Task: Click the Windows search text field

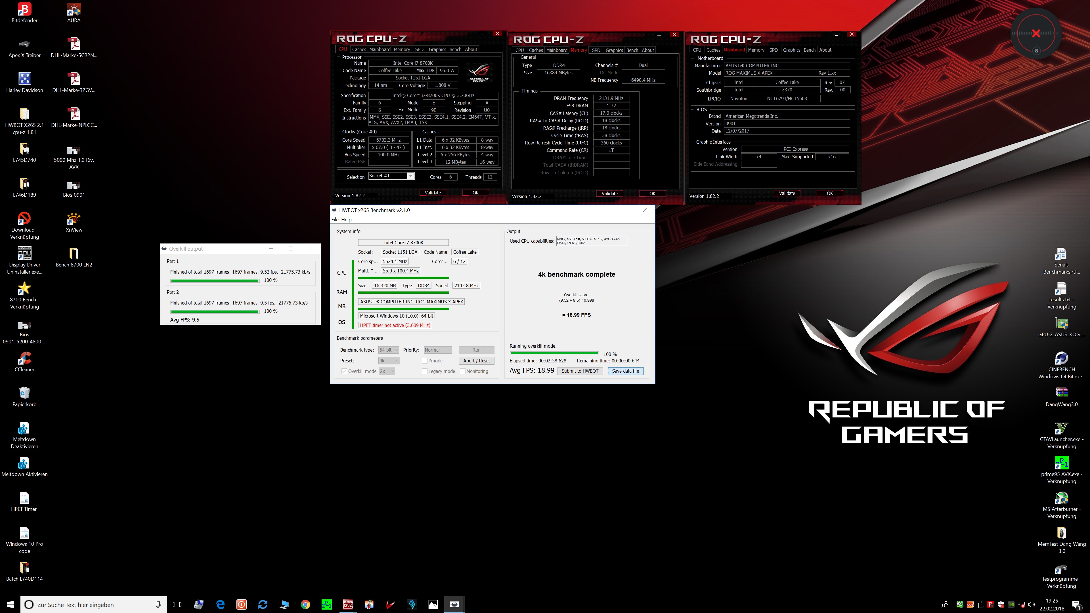Action: (93, 604)
